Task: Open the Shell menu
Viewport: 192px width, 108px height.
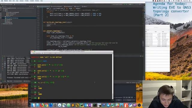Action: pyautogui.click(x=10, y=1)
